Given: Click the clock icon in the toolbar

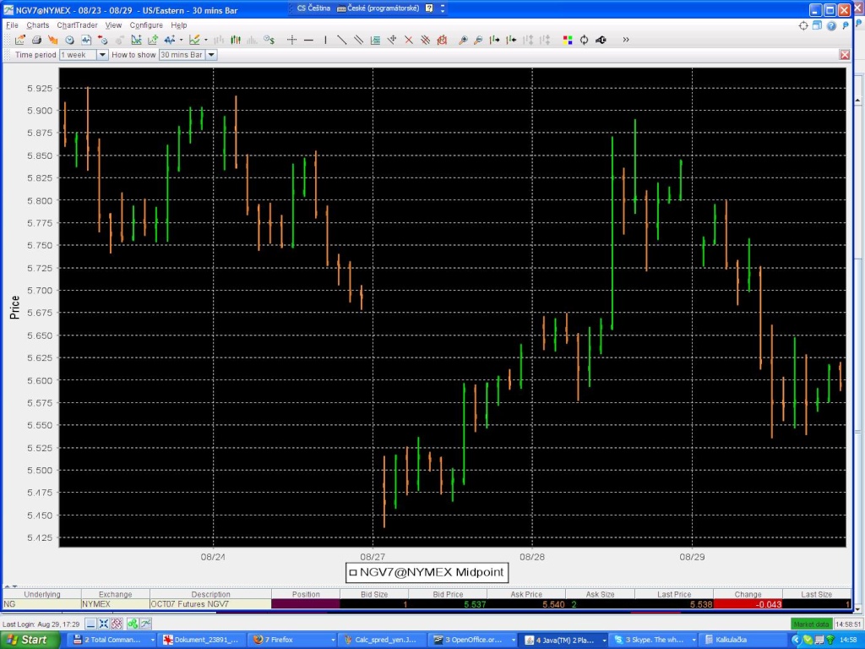Looking at the screenshot, I should point(69,40).
